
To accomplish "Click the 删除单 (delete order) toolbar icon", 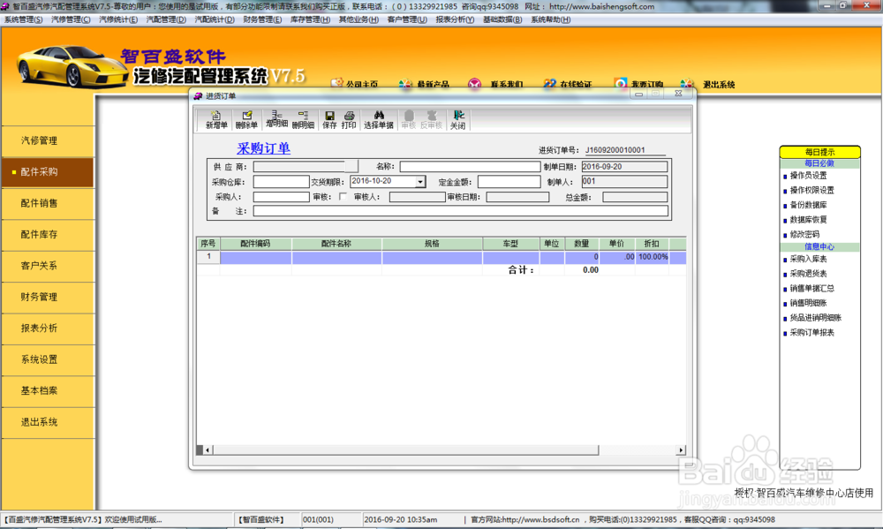I will click(246, 120).
